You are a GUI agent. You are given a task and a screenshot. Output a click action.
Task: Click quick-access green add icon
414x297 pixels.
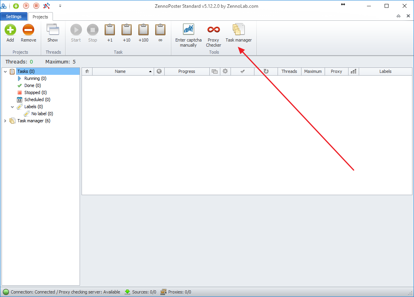[16, 5]
